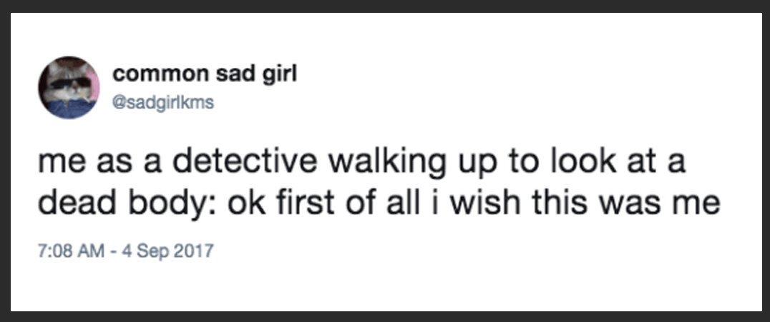This screenshot has width=770, height=322.
Task: Click the words 'to look at a'
Action: coord(594,163)
